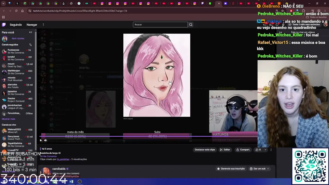Click Destacar este clipe button
The width and height of the screenshot is (329, 185).
click(205, 150)
